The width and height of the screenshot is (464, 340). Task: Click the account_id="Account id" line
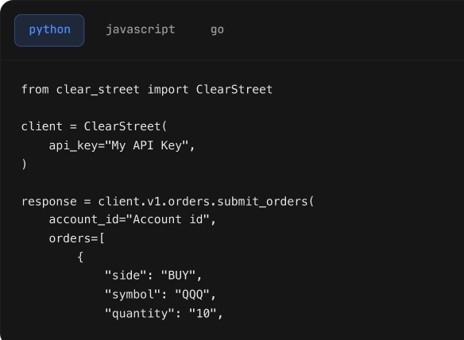pyautogui.click(x=132, y=219)
